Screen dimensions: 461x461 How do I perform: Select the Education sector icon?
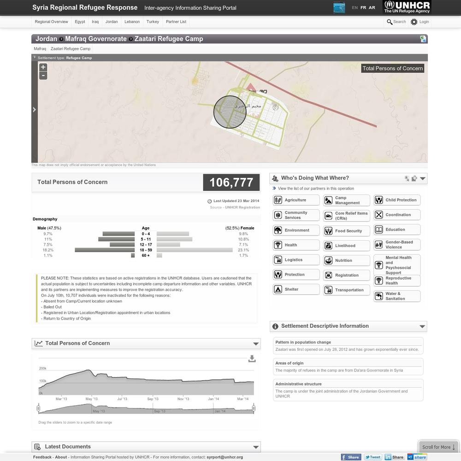click(378, 230)
